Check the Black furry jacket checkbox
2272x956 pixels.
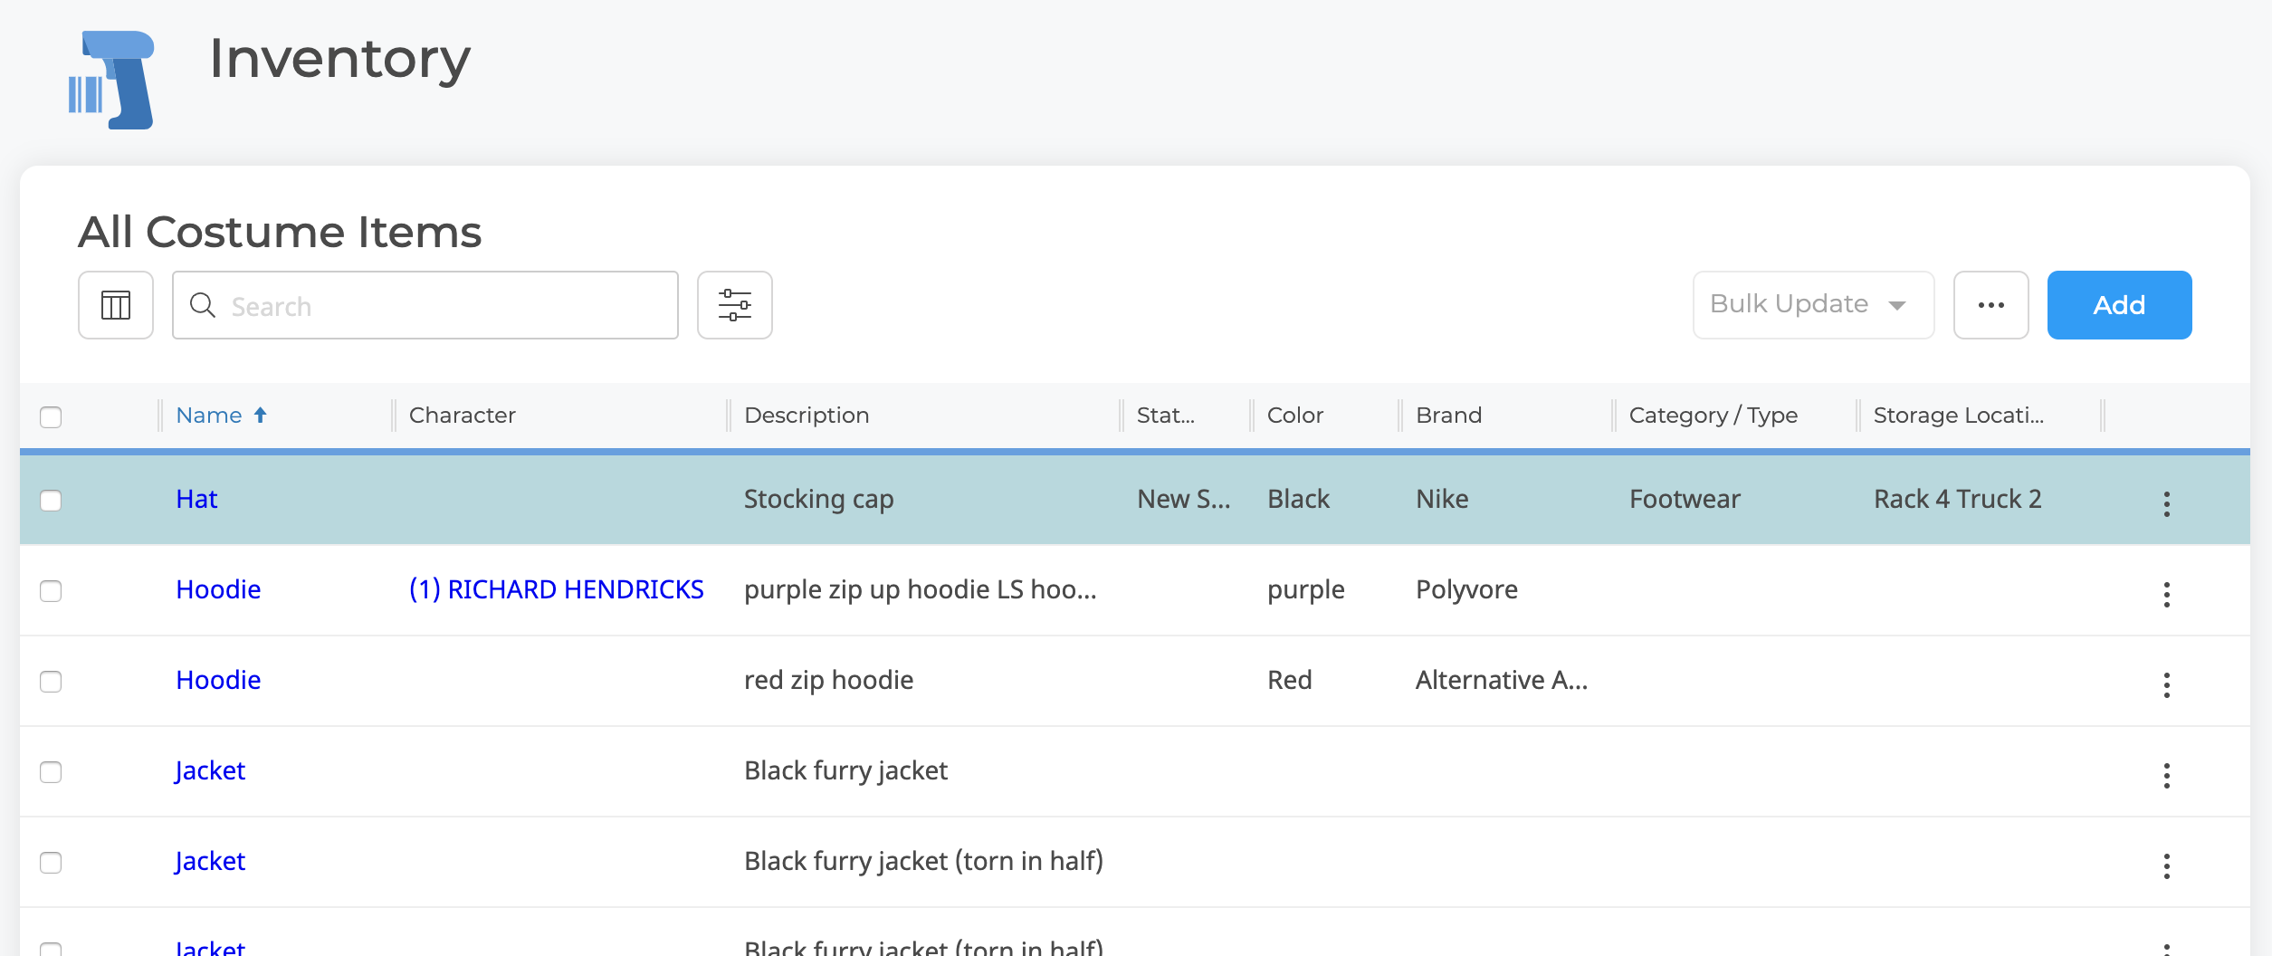point(51,772)
